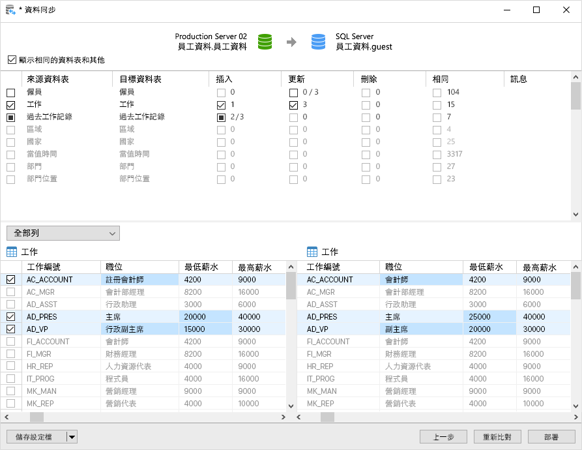Click the 部署 button

point(551,437)
